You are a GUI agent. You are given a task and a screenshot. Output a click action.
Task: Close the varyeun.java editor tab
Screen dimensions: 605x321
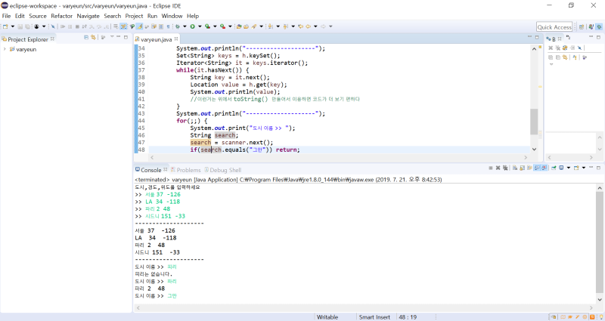click(x=176, y=39)
